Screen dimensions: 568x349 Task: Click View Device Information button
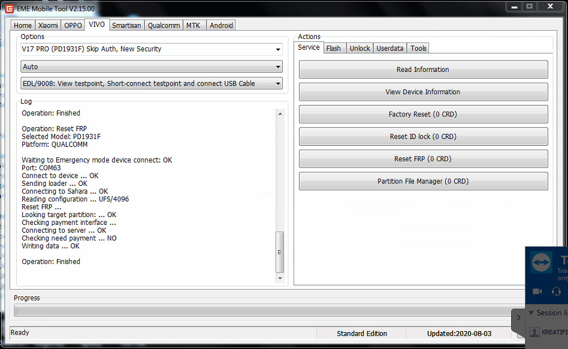point(423,92)
